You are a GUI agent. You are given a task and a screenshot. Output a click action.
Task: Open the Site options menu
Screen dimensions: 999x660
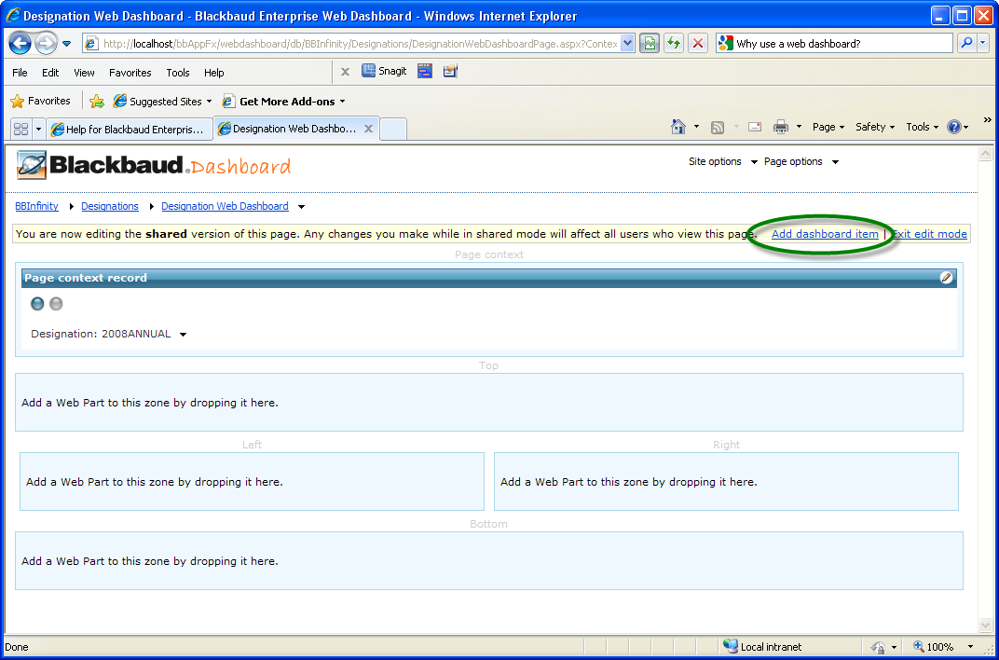click(722, 162)
